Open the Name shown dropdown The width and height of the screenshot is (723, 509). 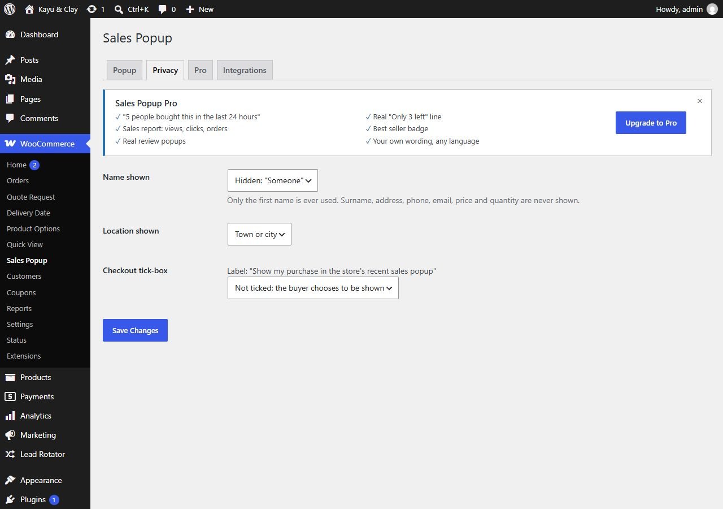tap(273, 180)
